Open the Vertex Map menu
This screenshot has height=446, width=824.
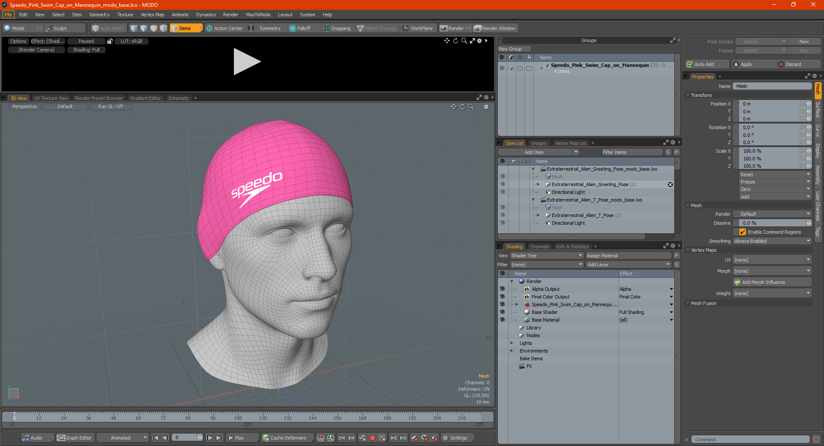[152, 15]
